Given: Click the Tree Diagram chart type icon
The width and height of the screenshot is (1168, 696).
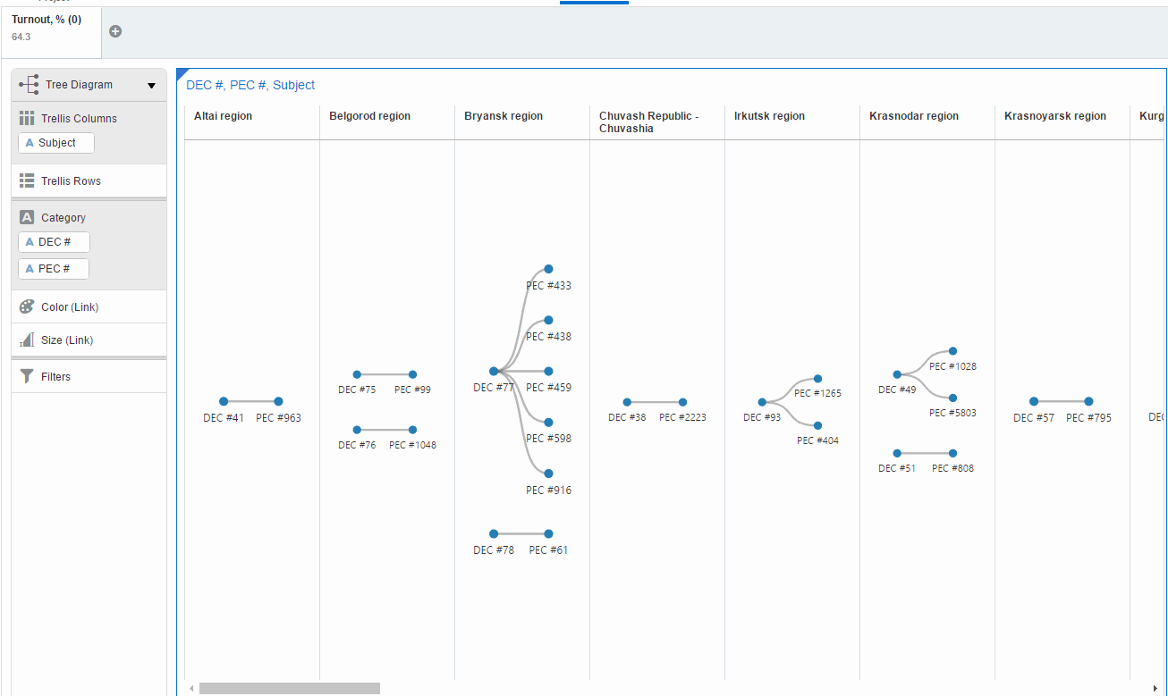Looking at the screenshot, I should tap(29, 85).
